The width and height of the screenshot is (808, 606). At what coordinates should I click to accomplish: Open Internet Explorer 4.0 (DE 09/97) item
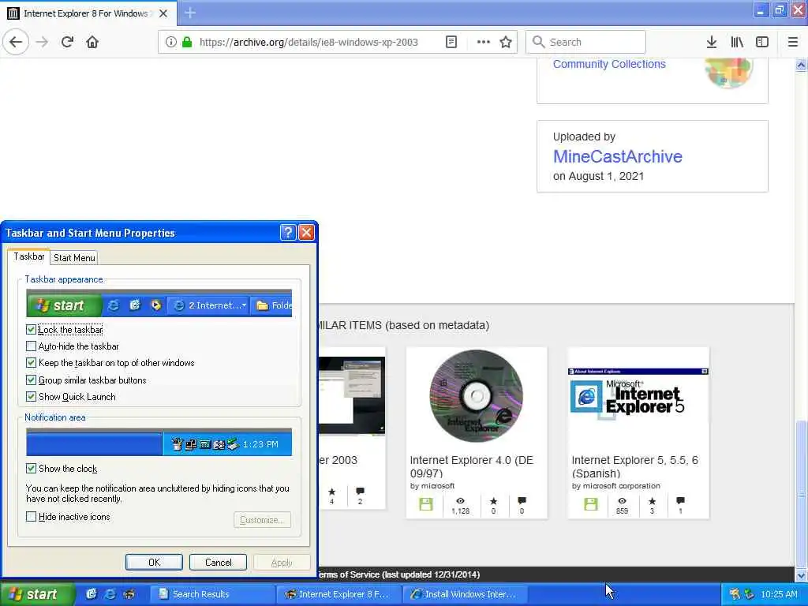pos(472,466)
